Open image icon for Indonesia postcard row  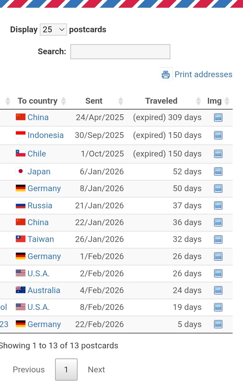[218, 135]
